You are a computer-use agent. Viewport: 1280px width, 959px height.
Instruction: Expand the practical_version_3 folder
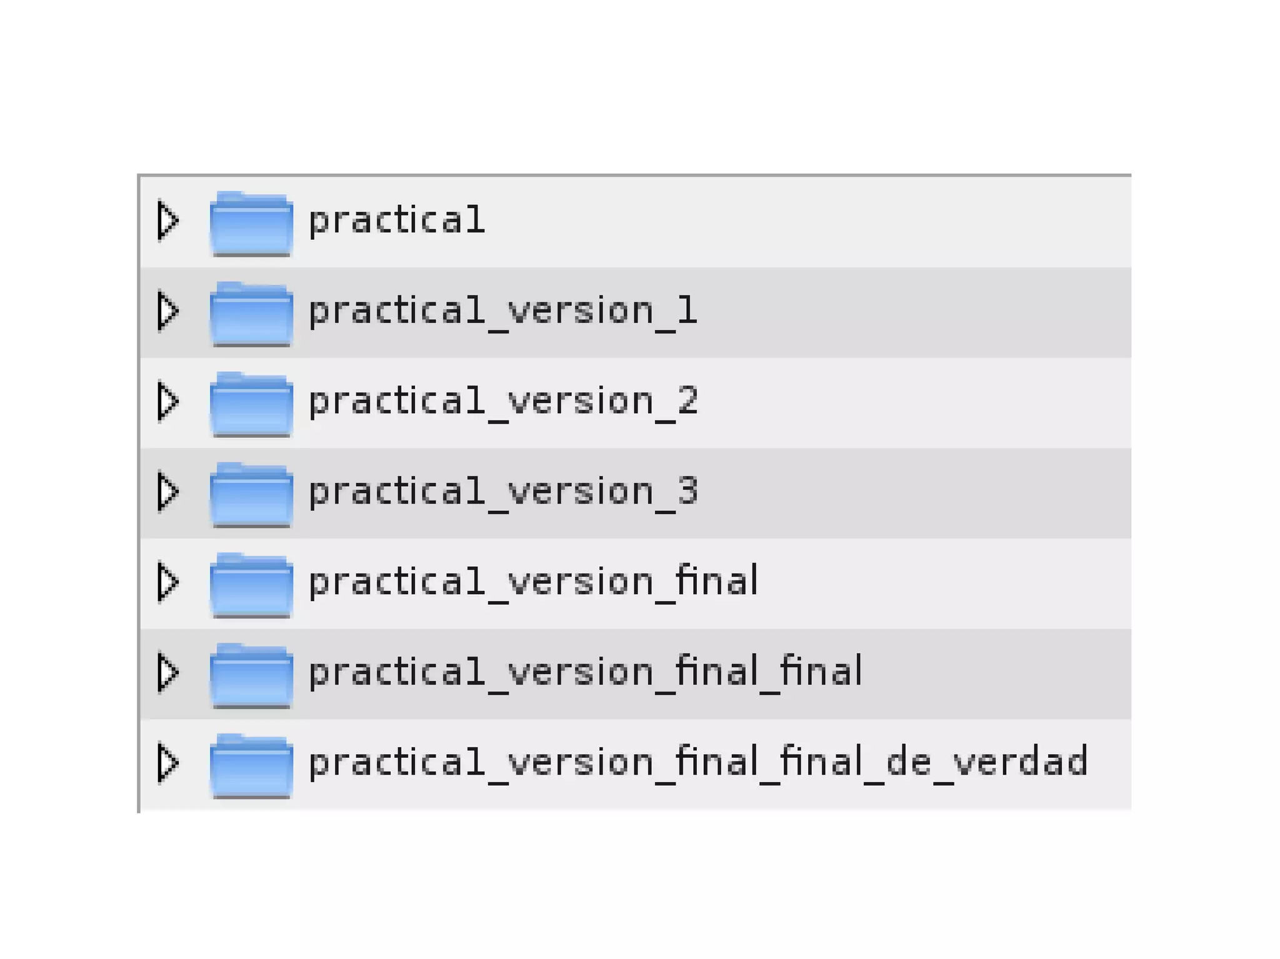click(167, 491)
